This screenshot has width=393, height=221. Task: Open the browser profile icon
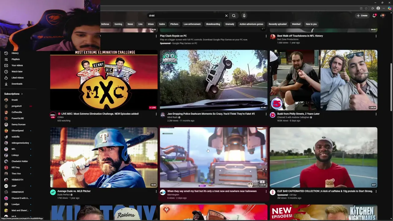click(378, 8)
